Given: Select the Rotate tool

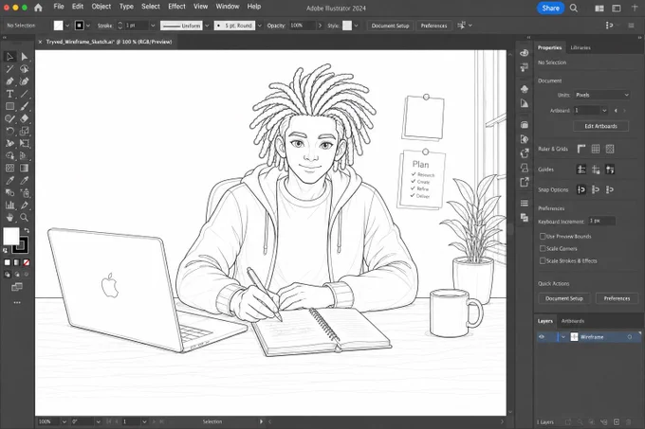Looking at the screenshot, I should [9, 131].
